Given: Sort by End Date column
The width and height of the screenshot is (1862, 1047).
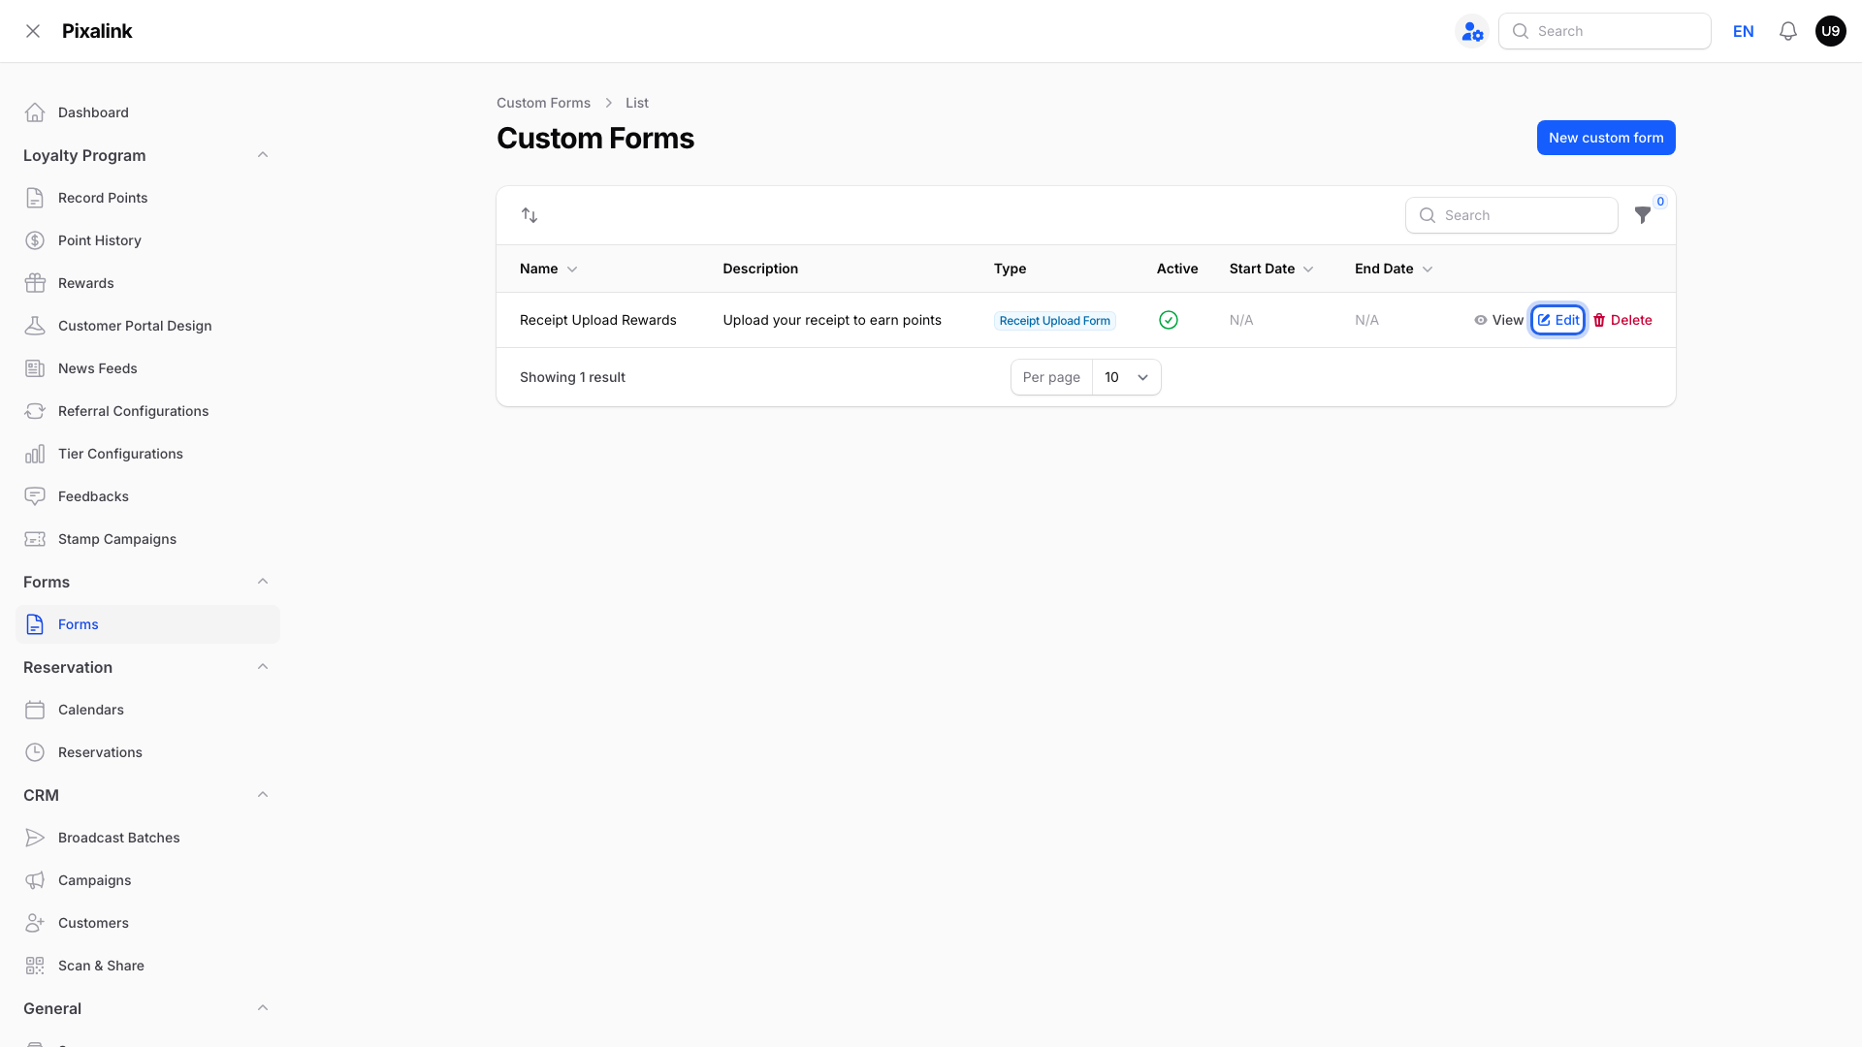Looking at the screenshot, I should click(x=1394, y=269).
